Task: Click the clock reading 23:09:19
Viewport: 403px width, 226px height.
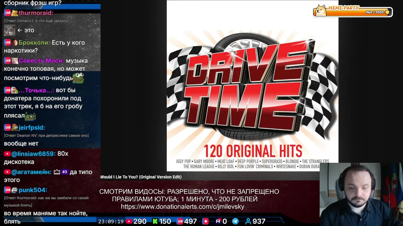Action: pyautogui.click(x=111, y=222)
